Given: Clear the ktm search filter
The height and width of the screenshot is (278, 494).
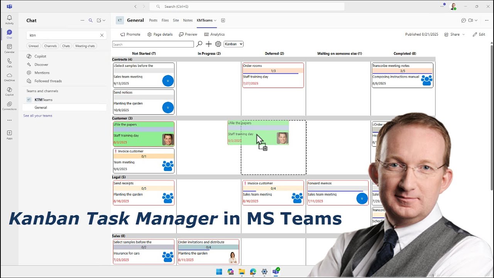Looking at the screenshot, I should [102, 35].
